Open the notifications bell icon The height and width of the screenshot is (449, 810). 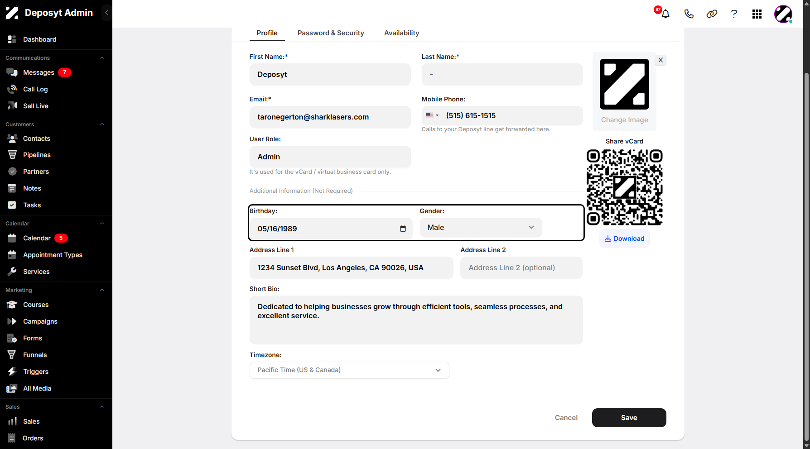click(x=665, y=14)
